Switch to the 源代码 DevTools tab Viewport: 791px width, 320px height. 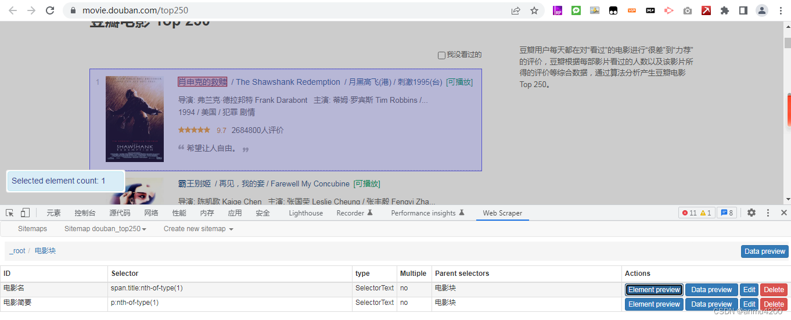coord(120,213)
